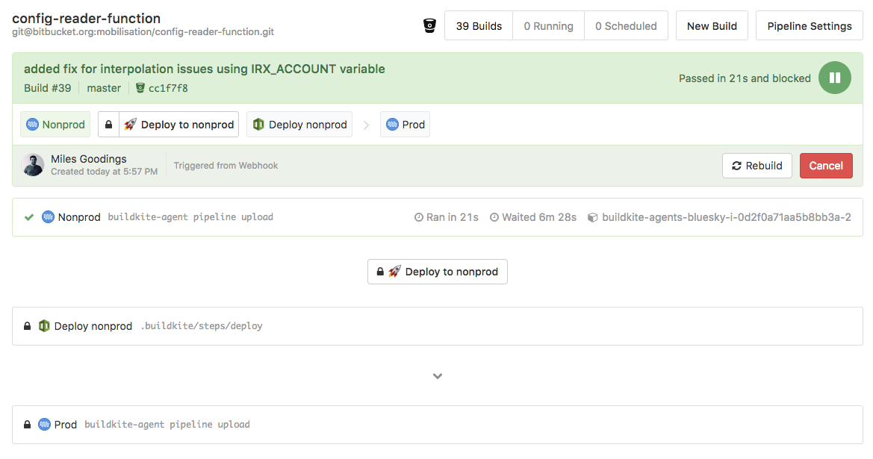The width and height of the screenshot is (873, 459).
Task: Start a New Build
Action: pos(711,25)
